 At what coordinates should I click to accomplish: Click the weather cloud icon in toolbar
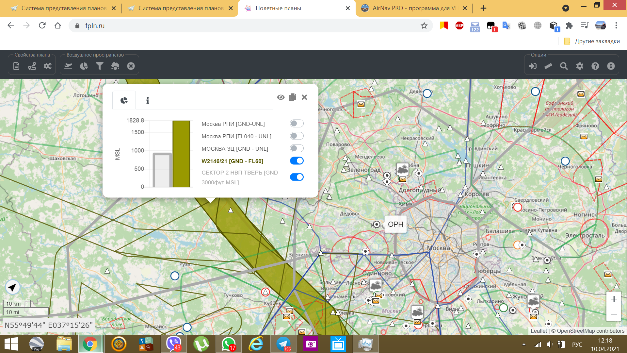pyautogui.click(x=115, y=66)
